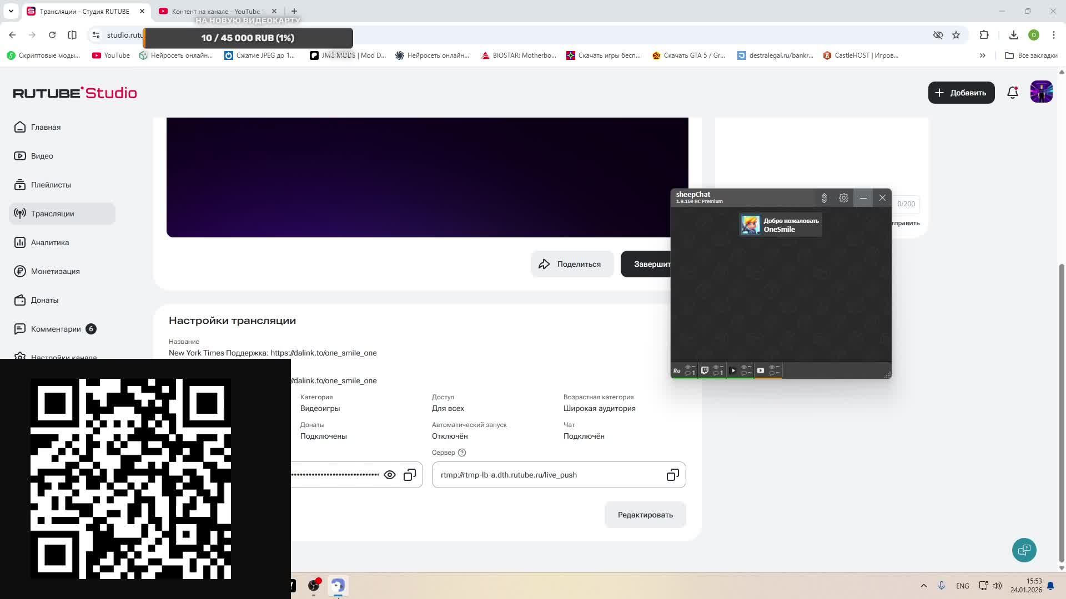Click the Поделиться share button

(x=572, y=264)
